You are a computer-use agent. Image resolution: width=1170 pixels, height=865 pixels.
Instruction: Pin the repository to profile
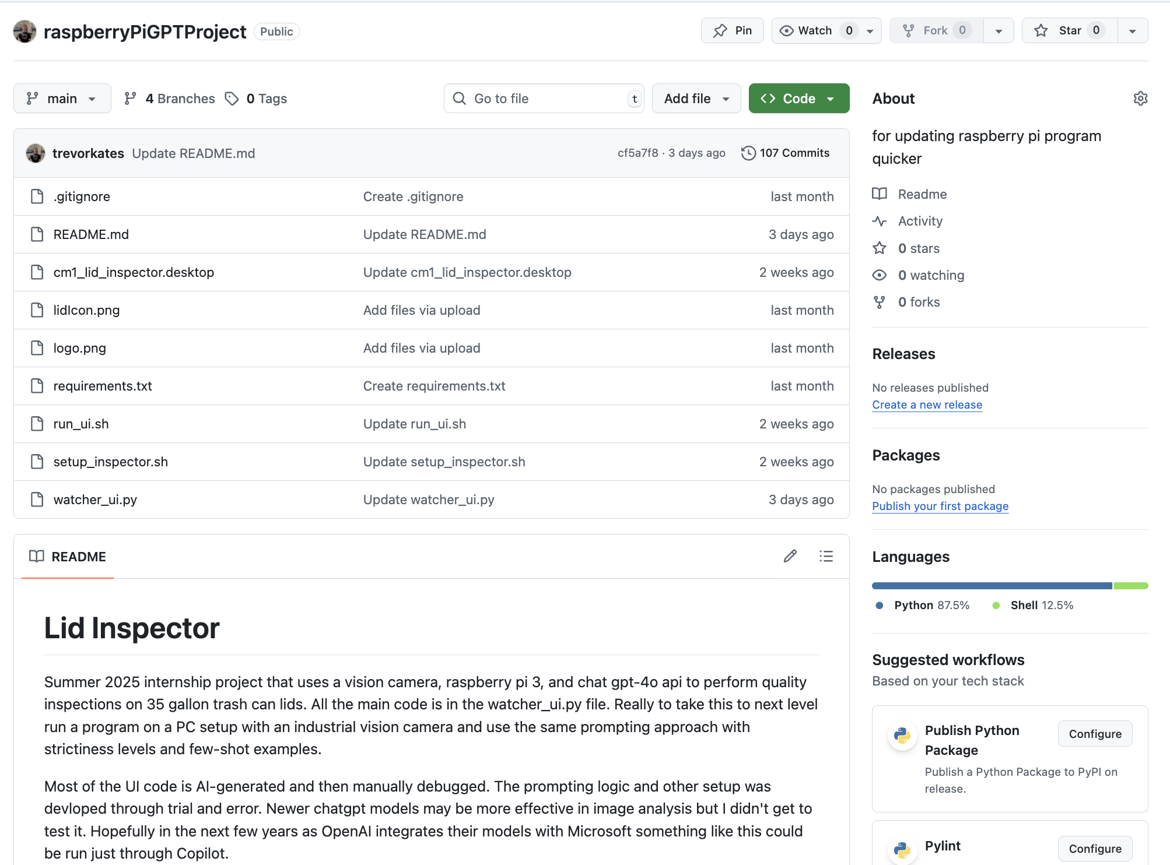click(732, 30)
